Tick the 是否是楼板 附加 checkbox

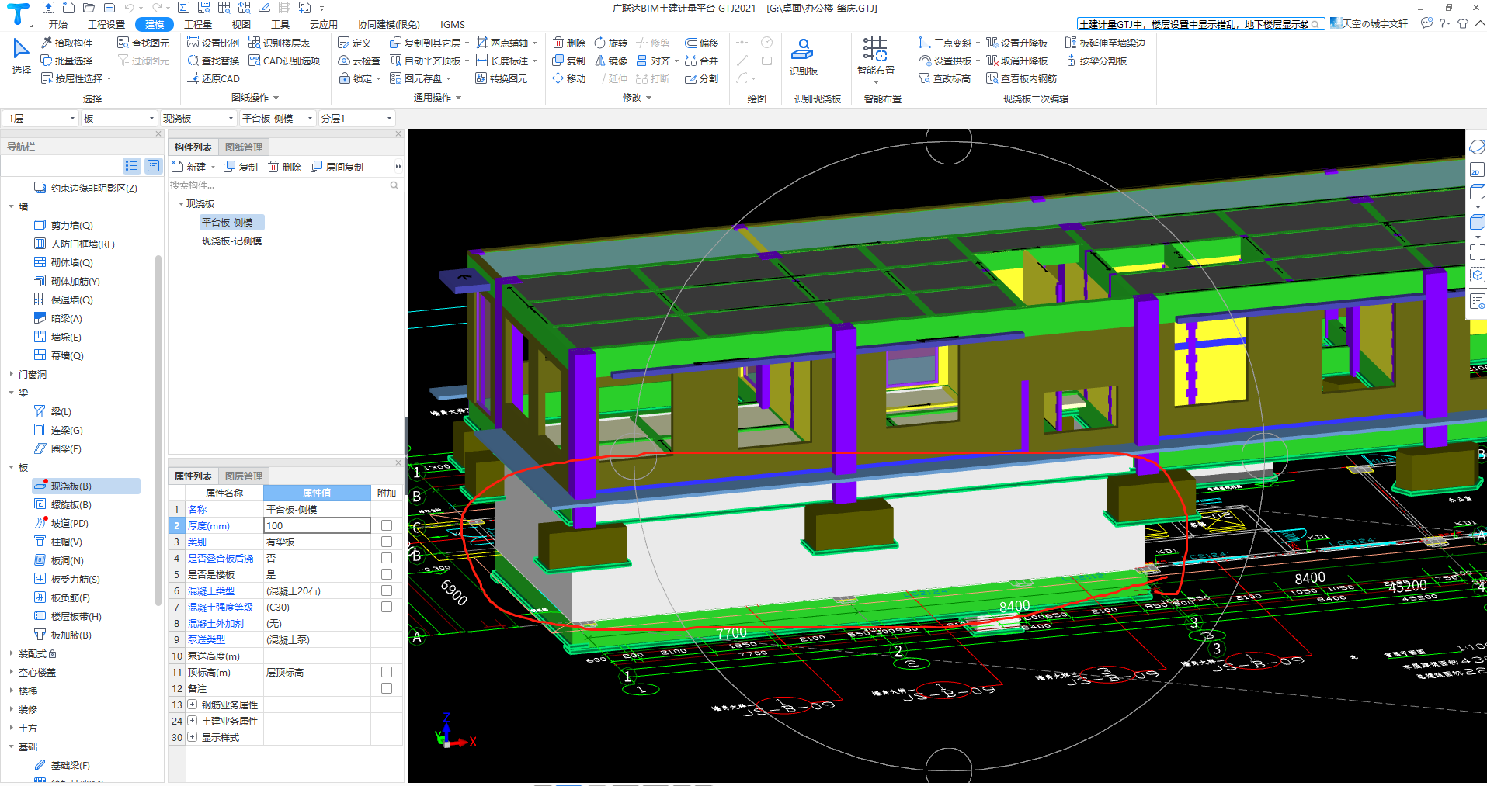(x=387, y=574)
